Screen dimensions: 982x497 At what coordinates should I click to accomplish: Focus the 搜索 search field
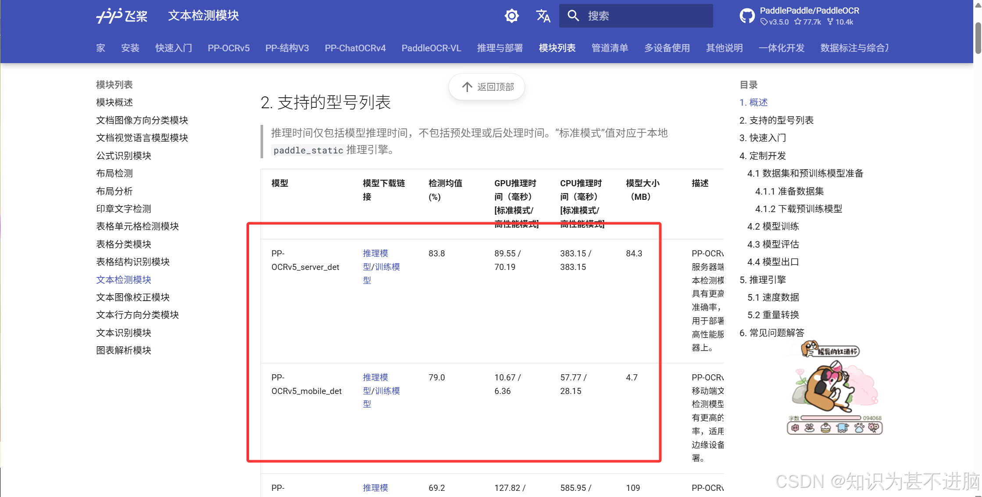pos(636,16)
